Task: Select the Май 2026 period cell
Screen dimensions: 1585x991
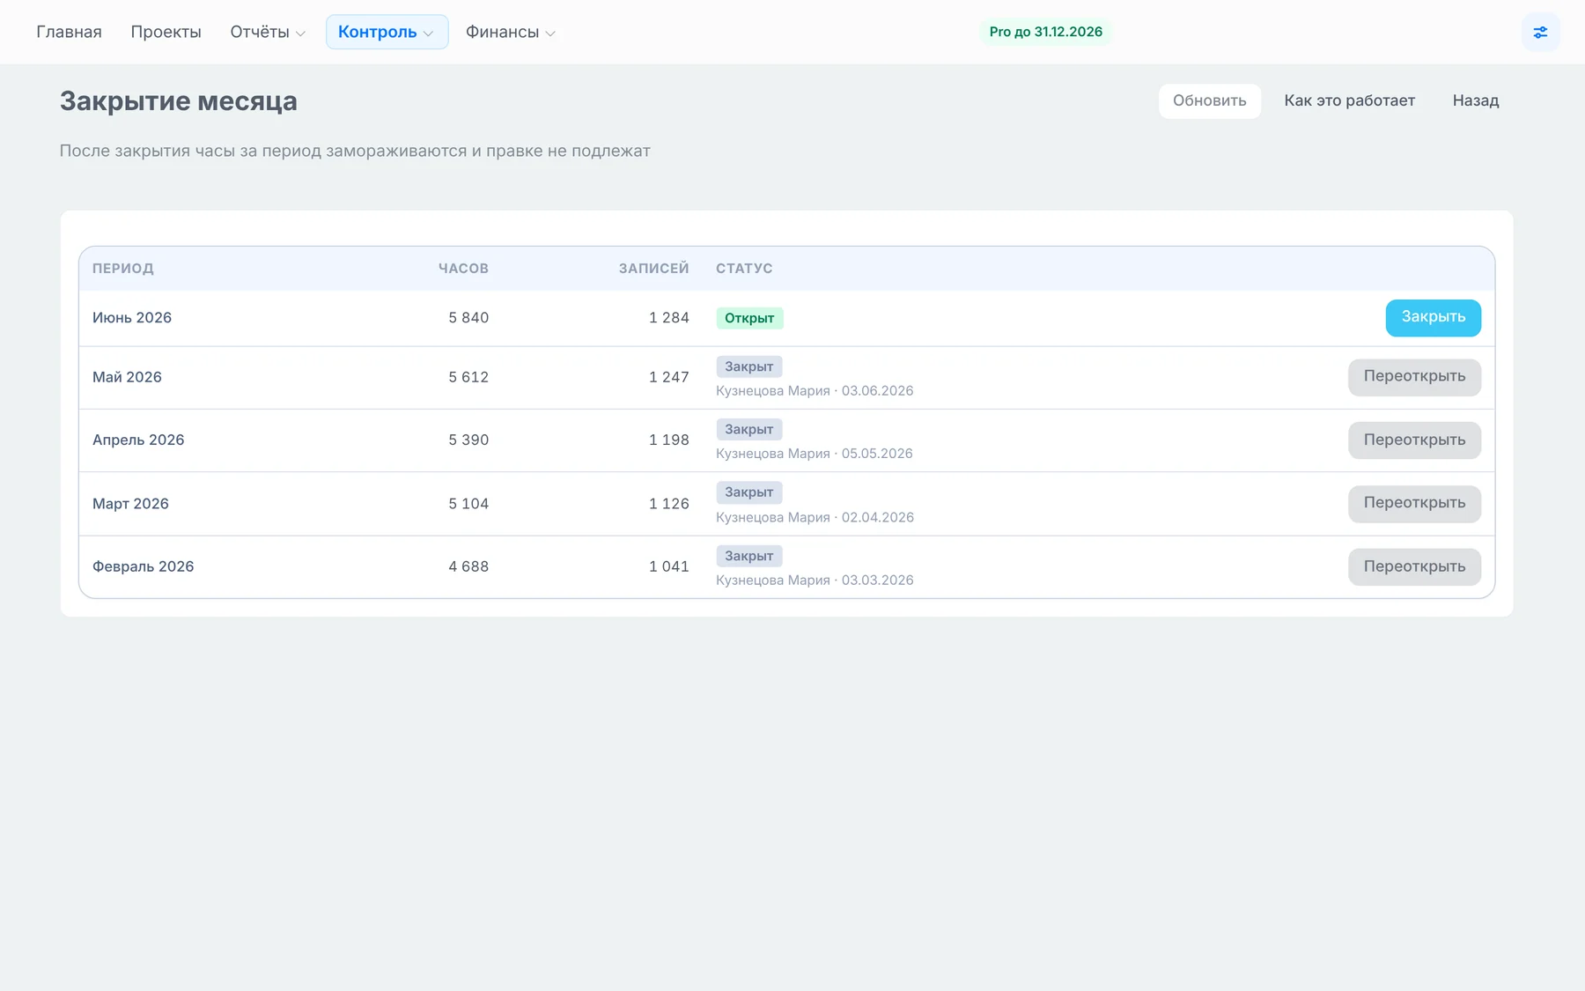Action: coord(127,377)
